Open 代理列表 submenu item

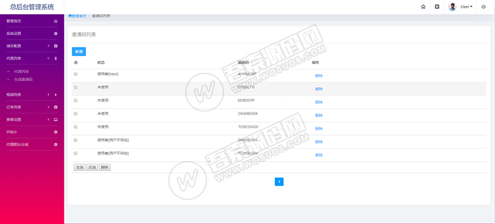click(x=22, y=72)
